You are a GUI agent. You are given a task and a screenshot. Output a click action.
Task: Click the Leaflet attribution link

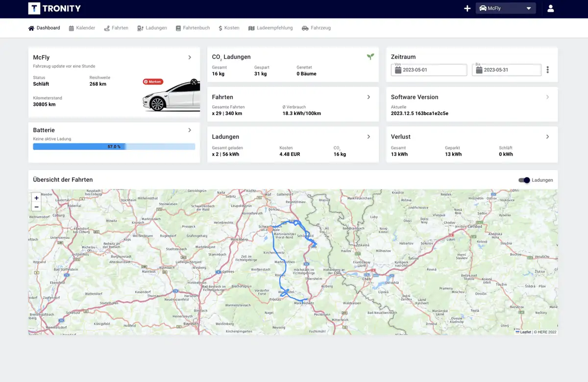tap(525, 332)
